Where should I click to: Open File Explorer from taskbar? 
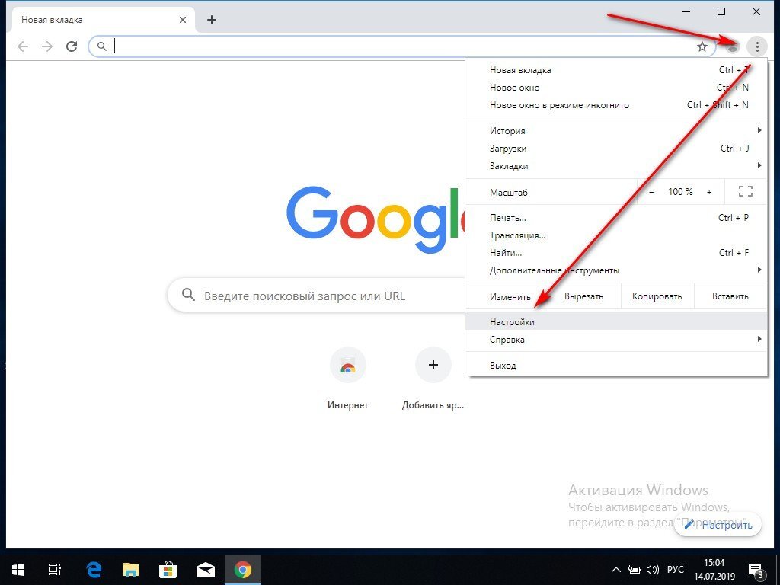(131, 570)
